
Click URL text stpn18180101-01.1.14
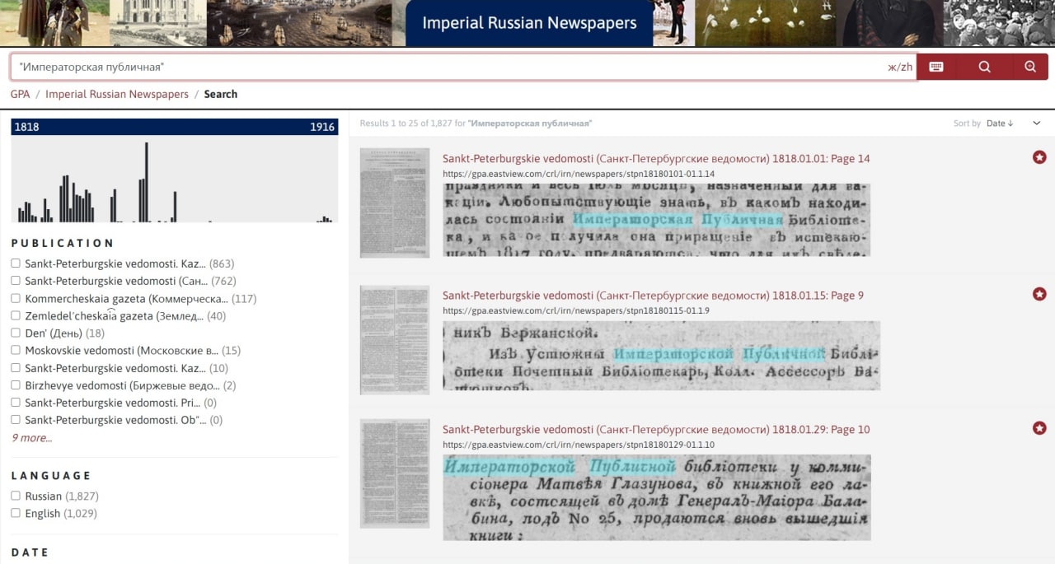tap(578, 175)
